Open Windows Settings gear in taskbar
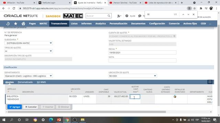The height and width of the screenshot is (123, 220). tap(43, 120)
